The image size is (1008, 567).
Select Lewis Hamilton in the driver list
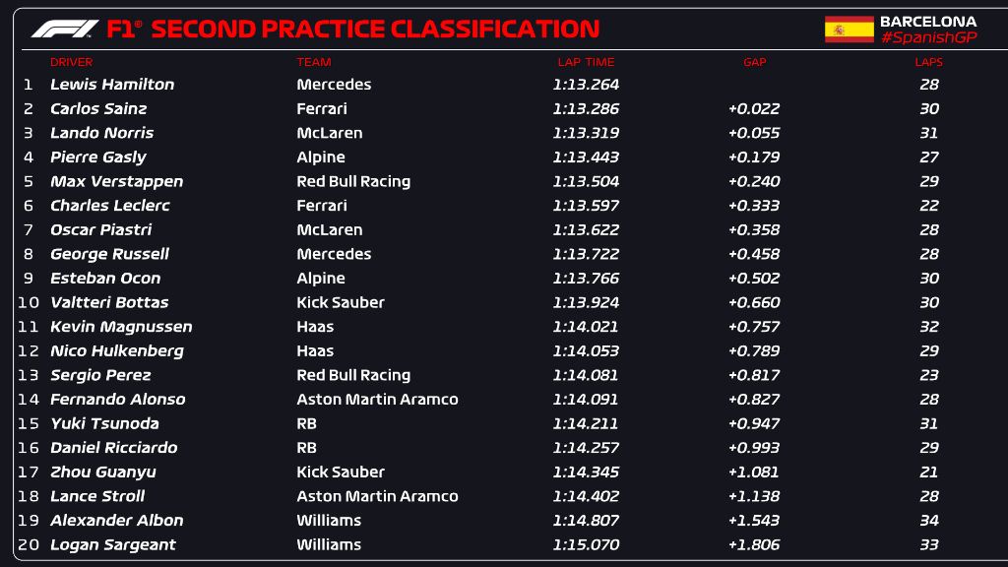click(112, 85)
